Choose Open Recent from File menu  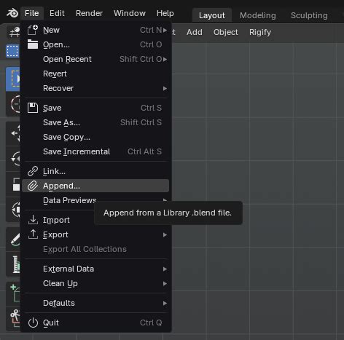pos(95,59)
